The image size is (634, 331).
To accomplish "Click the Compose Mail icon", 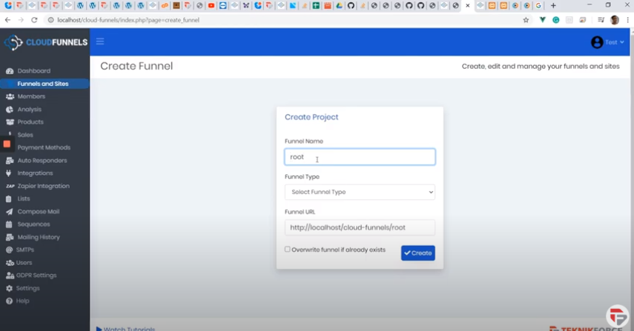I will click(10, 212).
